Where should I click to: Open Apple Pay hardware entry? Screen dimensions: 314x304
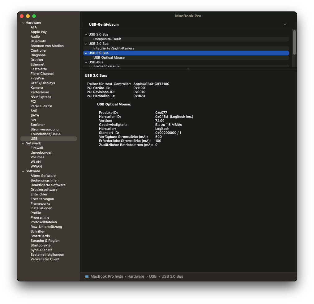(x=39, y=32)
